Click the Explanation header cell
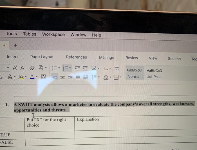The height and width of the screenshot is (150, 197). [x=136, y=123]
